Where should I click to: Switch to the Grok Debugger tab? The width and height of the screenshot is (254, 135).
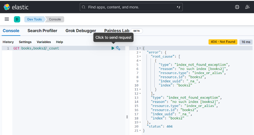tap(81, 31)
